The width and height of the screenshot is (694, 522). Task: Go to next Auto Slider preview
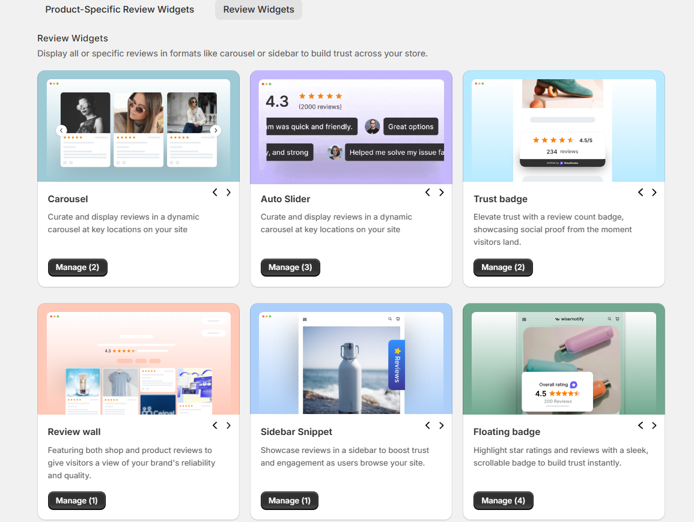tap(441, 193)
